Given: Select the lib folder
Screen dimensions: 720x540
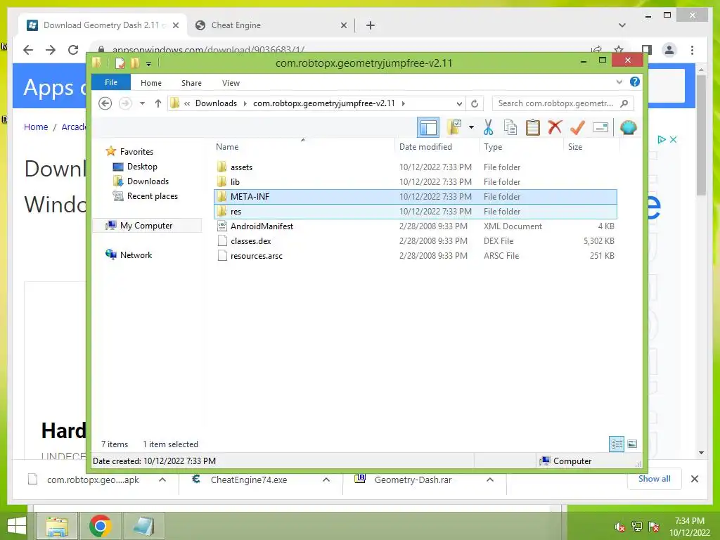Looking at the screenshot, I should pyautogui.click(x=415, y=182).
